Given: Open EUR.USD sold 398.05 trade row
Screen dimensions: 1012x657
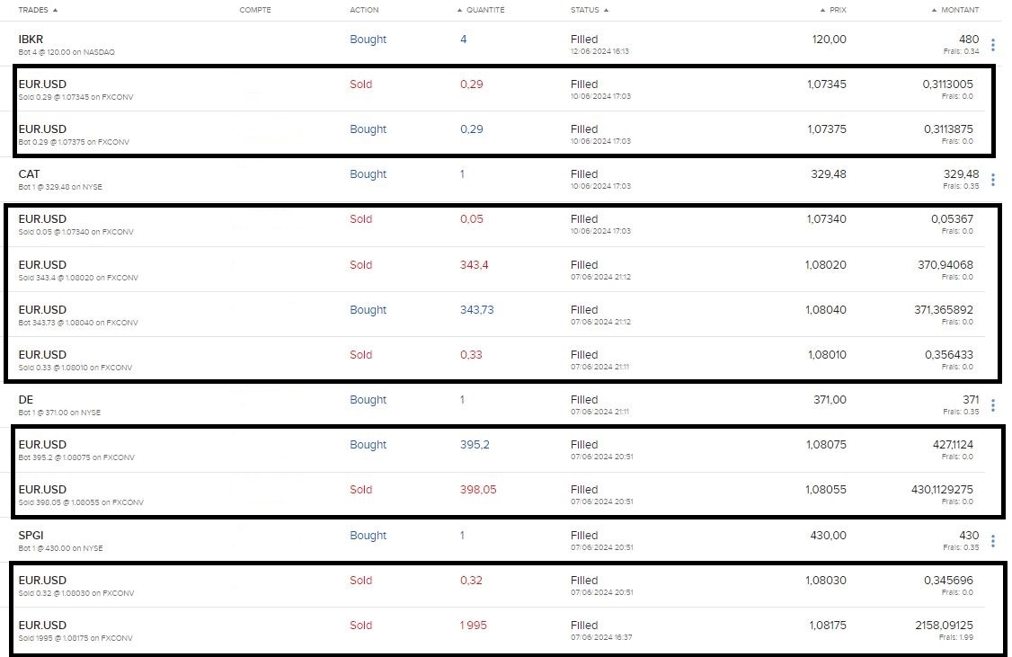Looking at the screenshot, I should [501, 494].
